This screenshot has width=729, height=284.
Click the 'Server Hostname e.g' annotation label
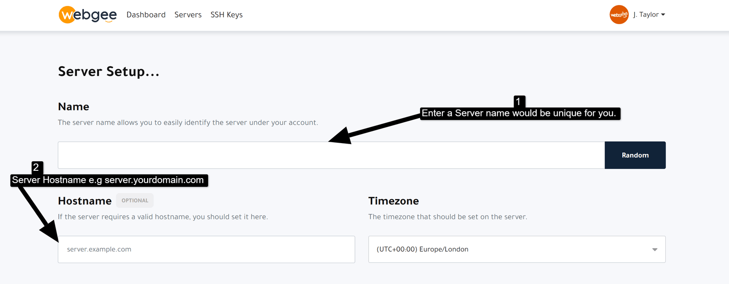coord(109,180)
